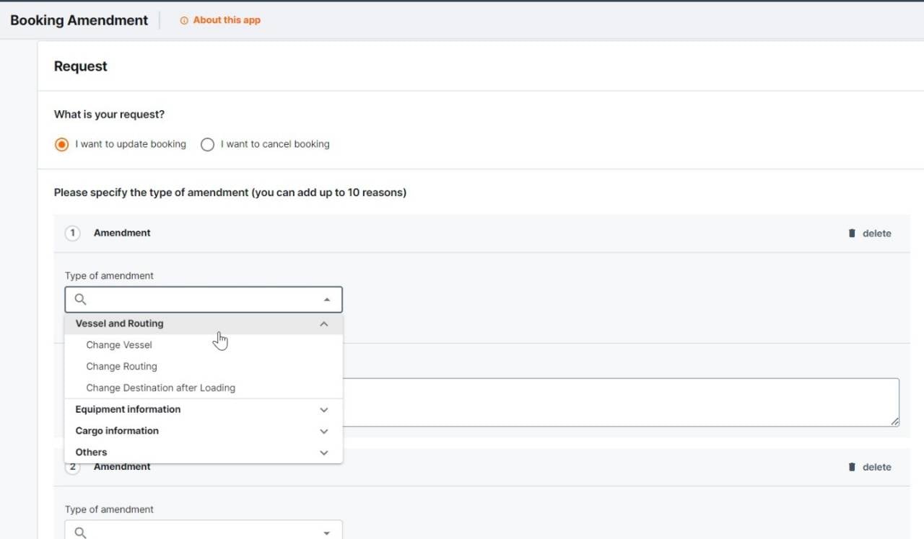924x539 pixels.
Task: Grab the text area resize handle
Action: (895, 422)
